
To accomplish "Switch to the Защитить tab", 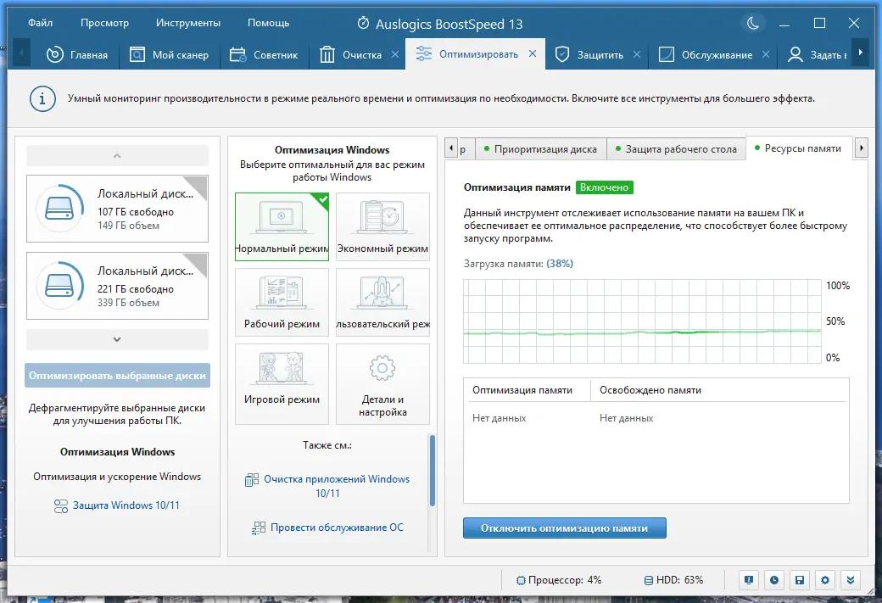I will click(589, 54).
